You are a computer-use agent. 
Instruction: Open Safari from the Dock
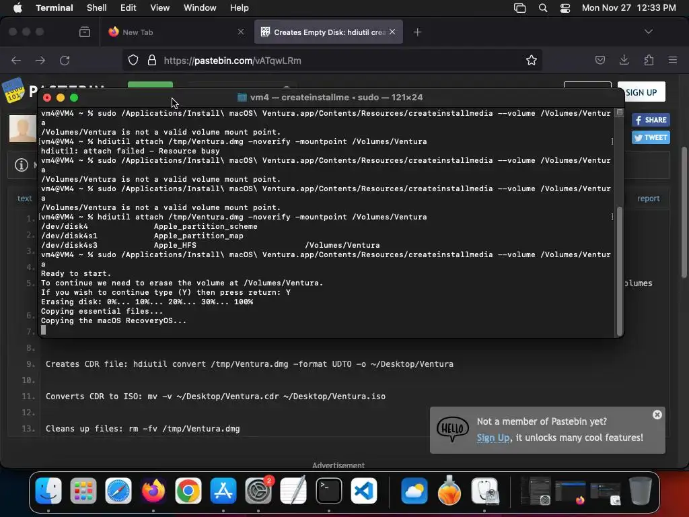(118, 490)
